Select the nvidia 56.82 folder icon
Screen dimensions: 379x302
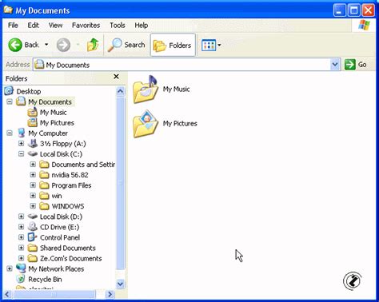[x=44, y=175]
